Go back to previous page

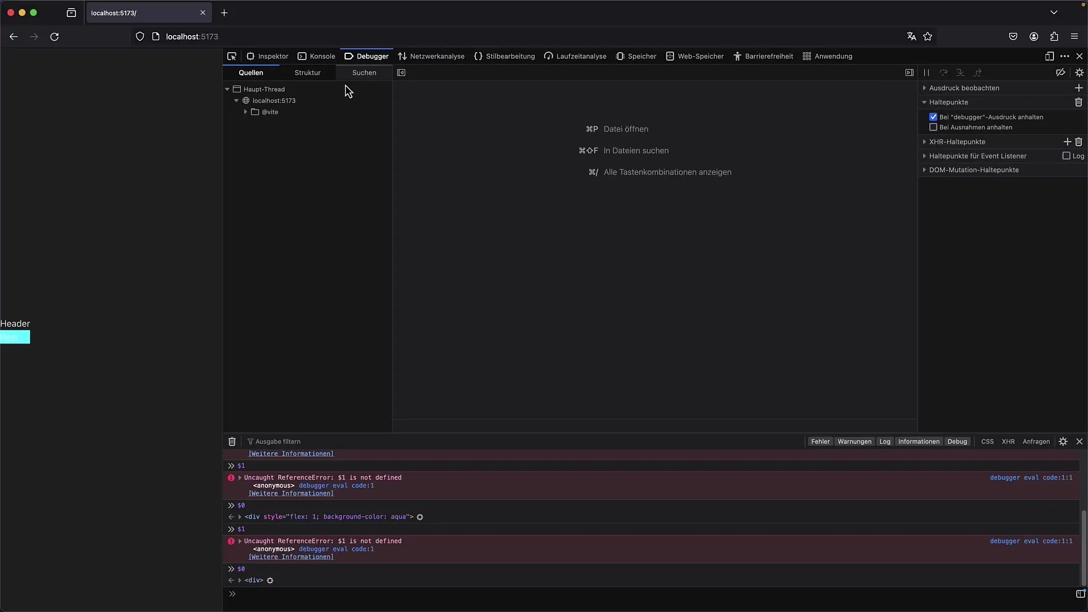(x=14, y=37)
